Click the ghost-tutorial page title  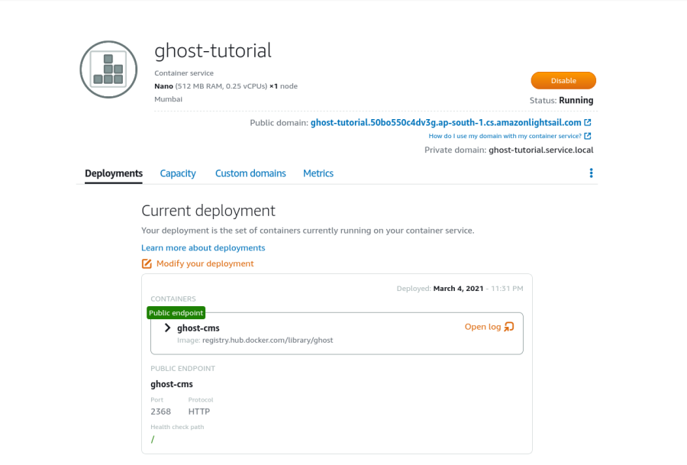213,50
